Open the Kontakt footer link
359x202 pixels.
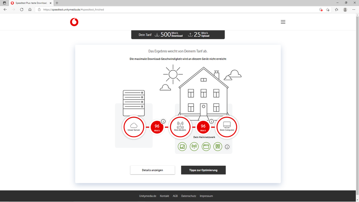pyautogui.click(x=164, y=196)
